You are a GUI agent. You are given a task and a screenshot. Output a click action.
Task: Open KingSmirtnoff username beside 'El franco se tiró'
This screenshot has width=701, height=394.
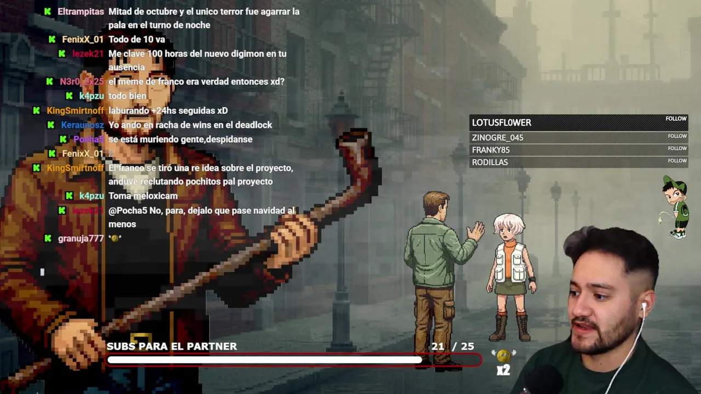click(75, 167)
